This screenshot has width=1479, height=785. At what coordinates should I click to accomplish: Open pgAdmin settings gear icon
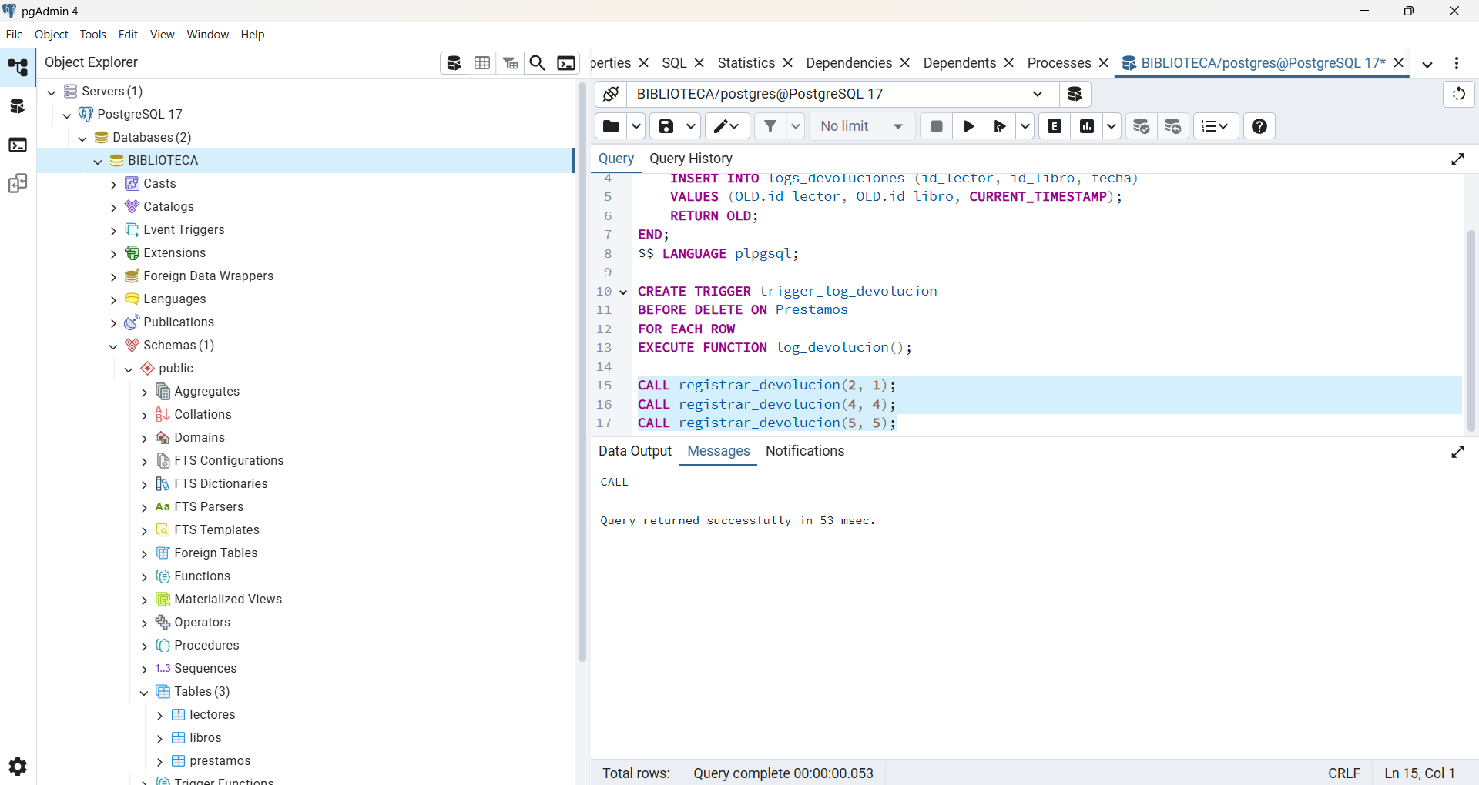coord(18,767)
